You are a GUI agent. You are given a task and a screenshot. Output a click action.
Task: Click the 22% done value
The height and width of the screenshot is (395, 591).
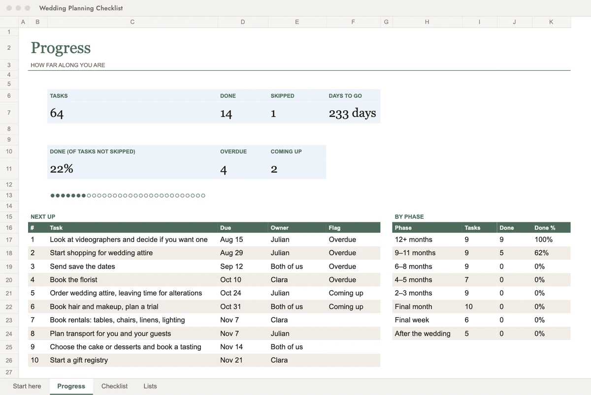62,169
